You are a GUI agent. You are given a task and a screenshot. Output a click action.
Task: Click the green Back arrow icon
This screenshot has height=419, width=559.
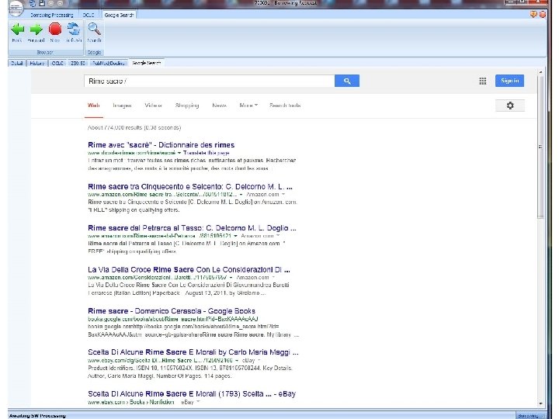point(17,29)
